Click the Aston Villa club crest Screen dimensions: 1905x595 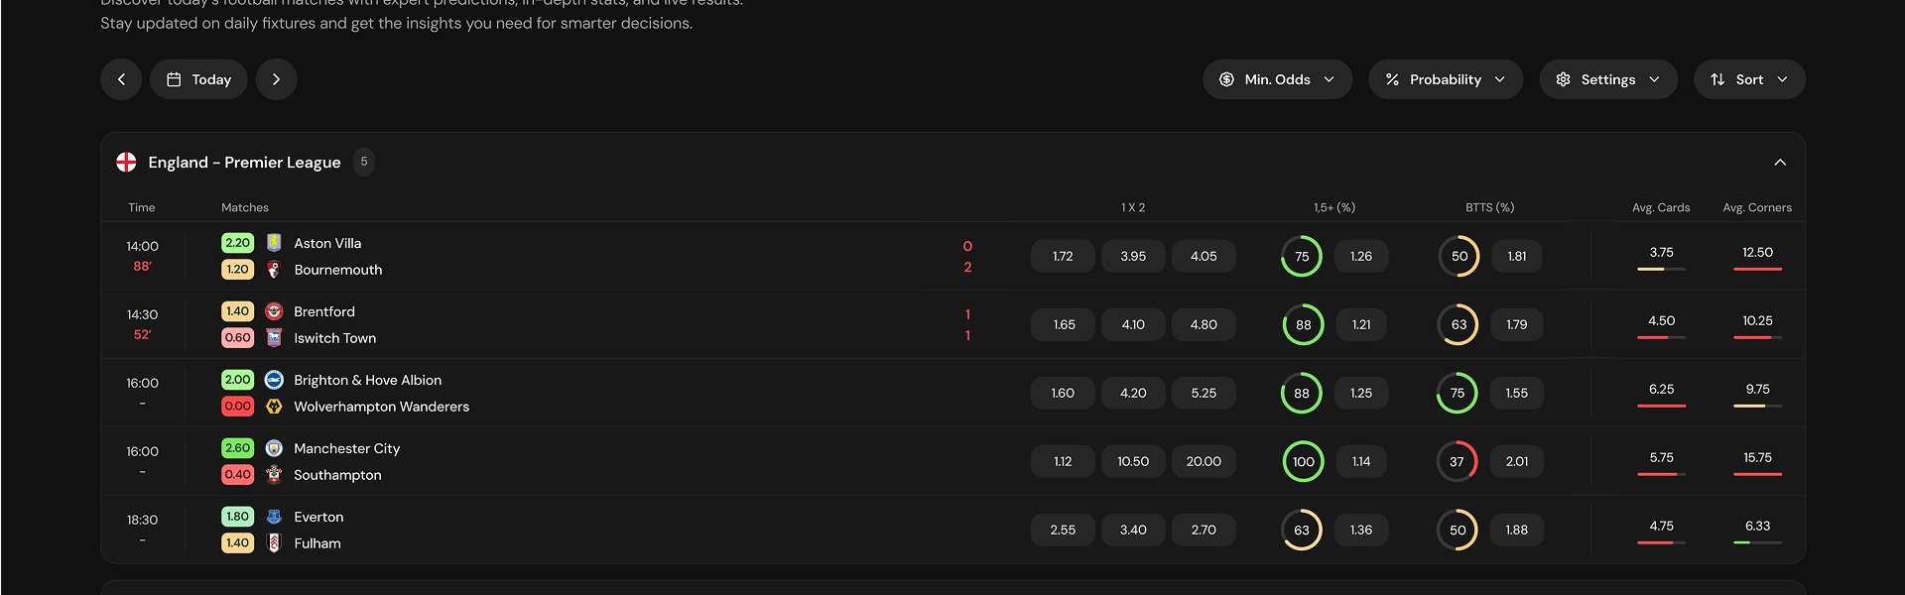(x=275, y=243)
